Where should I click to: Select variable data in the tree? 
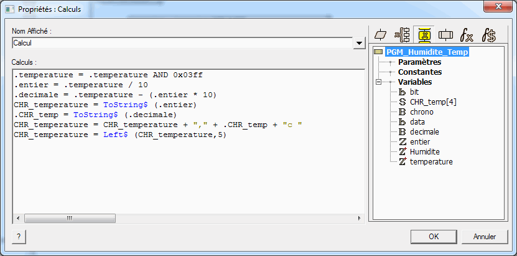(417, 121)
